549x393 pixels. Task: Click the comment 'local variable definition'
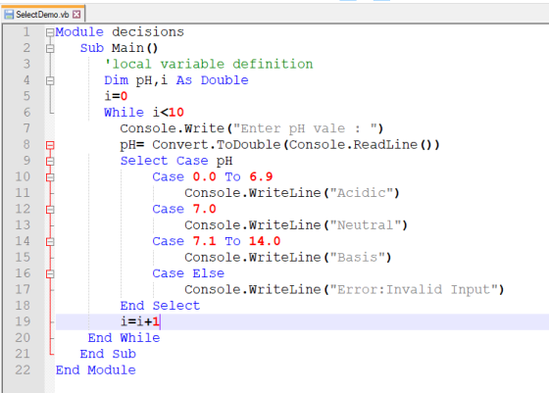[209, 65]
